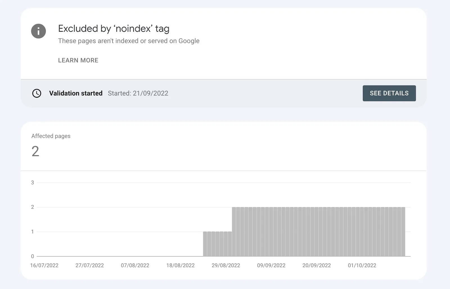Open the LEARN MORE link
This screenshot has width=450, height=289.
click(x=78, y=60)
